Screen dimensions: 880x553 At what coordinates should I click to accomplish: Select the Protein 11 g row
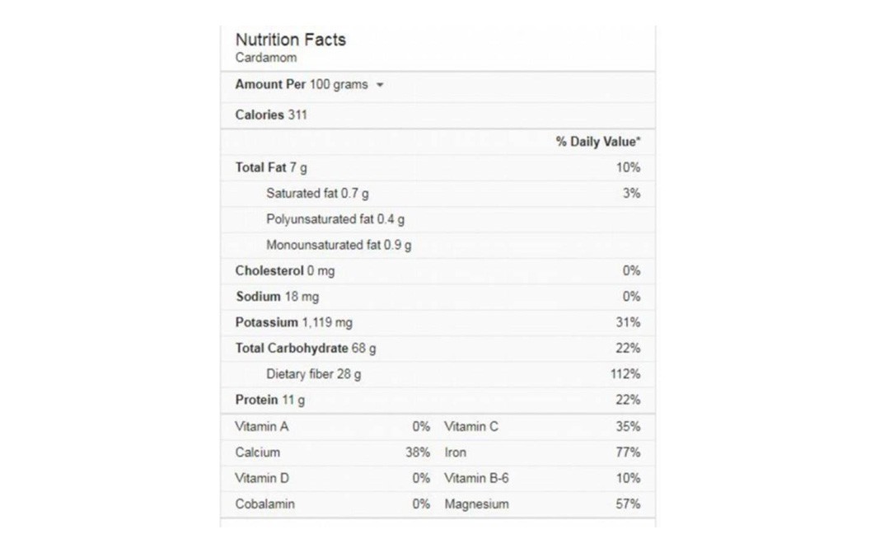pyautogui.click(x=438, y=400)
